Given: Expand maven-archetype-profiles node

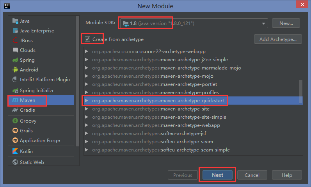Looking at the screenshot, I should coord(87,92).
